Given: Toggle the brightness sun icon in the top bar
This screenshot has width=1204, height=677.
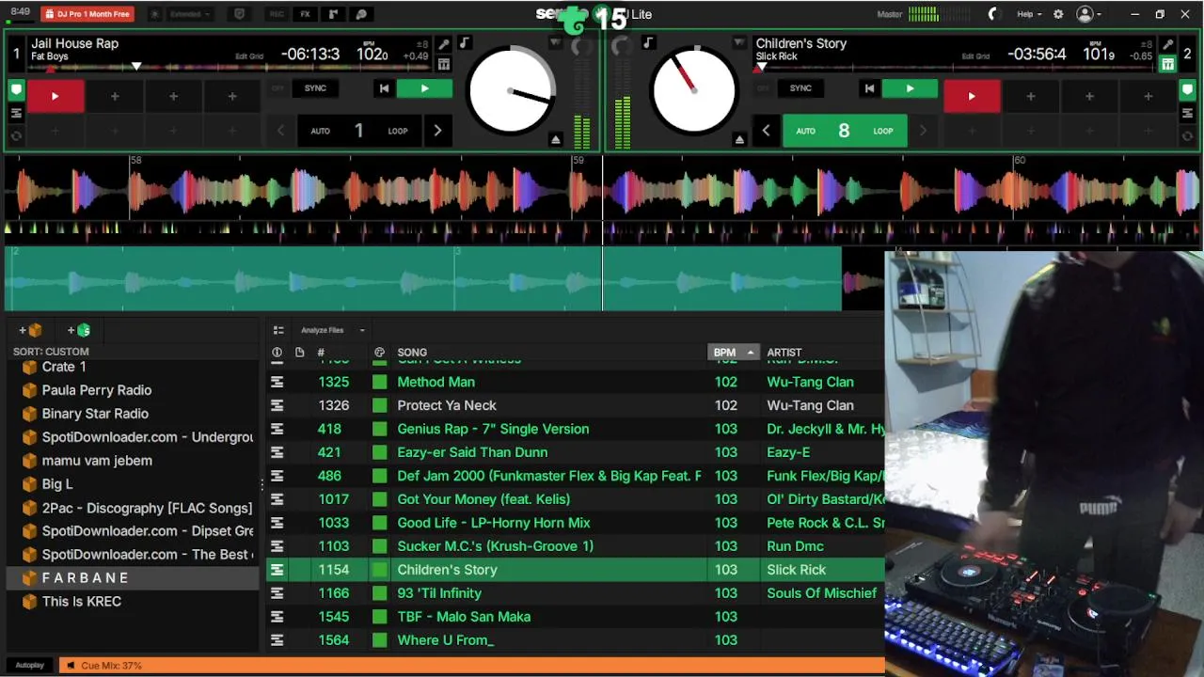Looking at the screenshot, I should click(x=154, y=14).
